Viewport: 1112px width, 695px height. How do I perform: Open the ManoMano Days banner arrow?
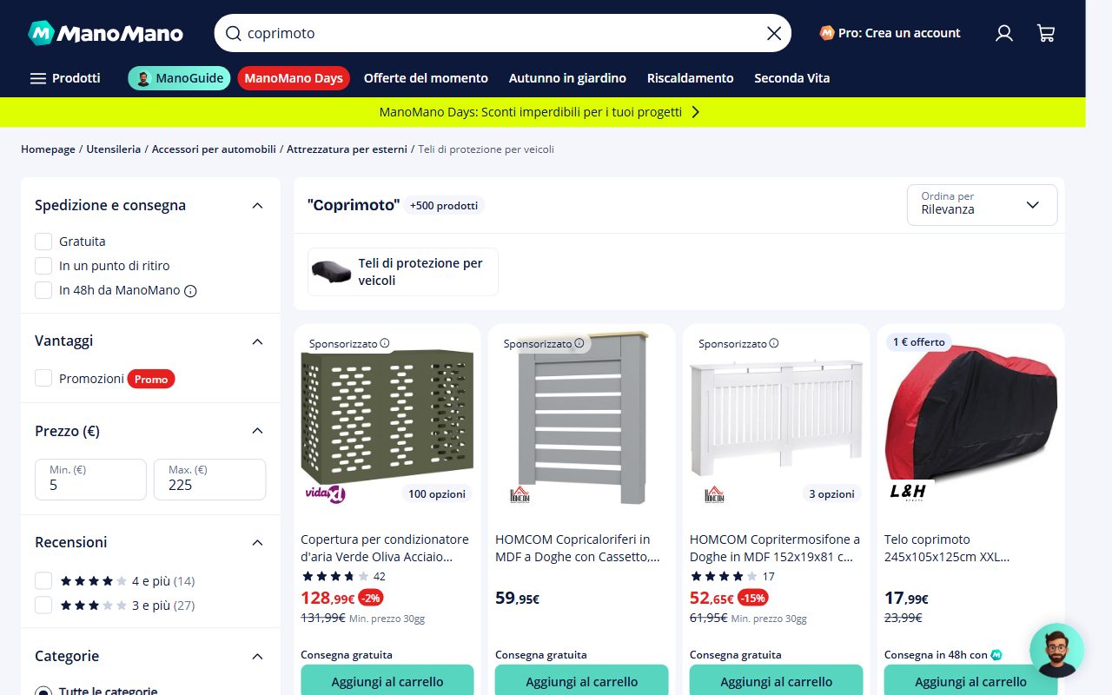coord(695,112)
